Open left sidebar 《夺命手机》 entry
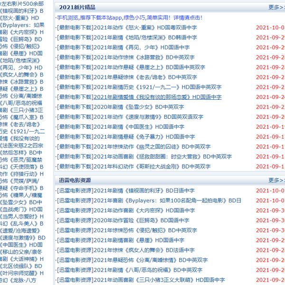 pyautogui.click(x=22, y=188)
